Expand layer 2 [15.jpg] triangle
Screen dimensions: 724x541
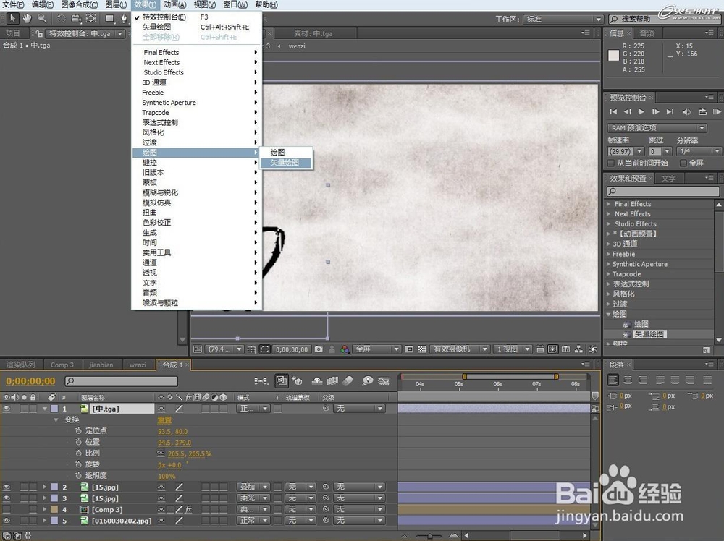click(45, 487)
